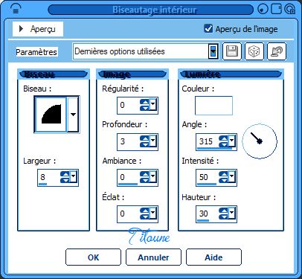Decrease the Largeur value with down arrow

(65, 180)
